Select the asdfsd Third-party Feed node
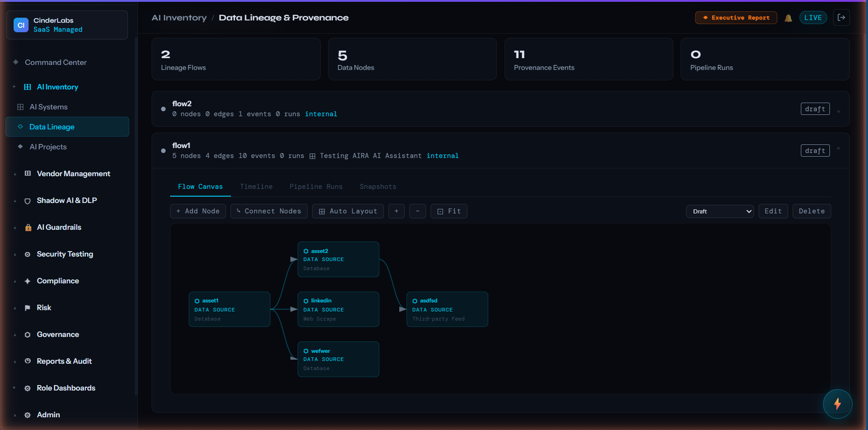Screen dimensions: 868x430 pyautogui.click(x=447, y=309)
